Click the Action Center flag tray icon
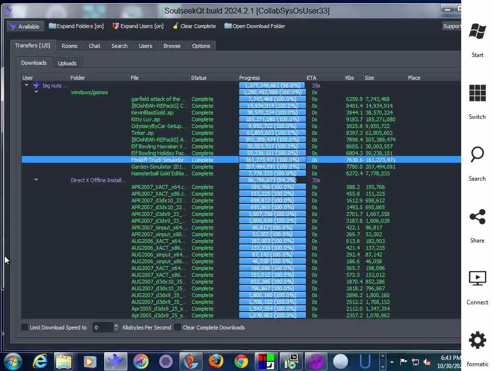This screenshot has width=494, height=371. 403,361
